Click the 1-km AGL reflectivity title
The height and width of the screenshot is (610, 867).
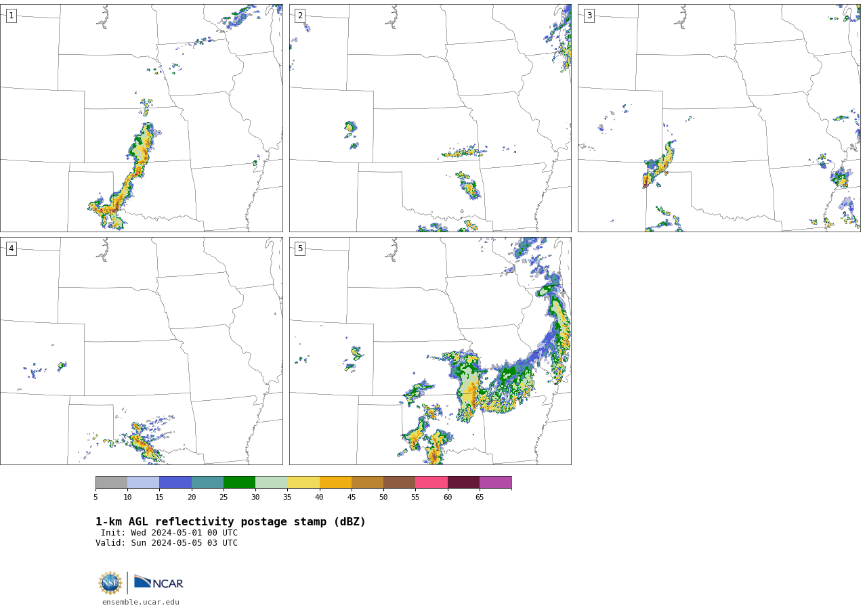(x=230, y=522)
